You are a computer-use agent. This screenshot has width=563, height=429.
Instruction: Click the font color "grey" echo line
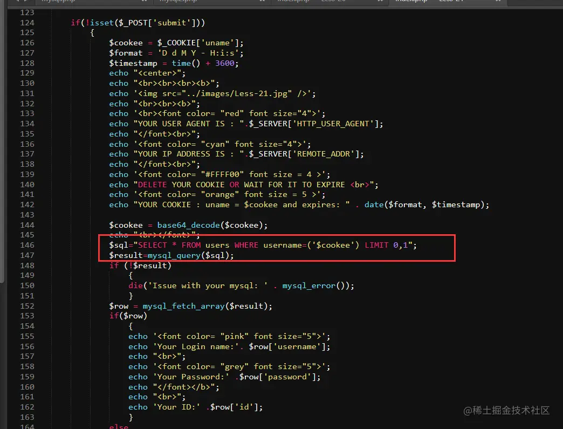(229, 366)
